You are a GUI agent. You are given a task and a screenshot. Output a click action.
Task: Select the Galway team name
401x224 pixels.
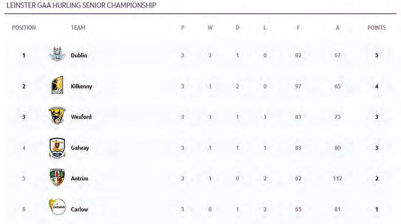click(x=80, y=148)
